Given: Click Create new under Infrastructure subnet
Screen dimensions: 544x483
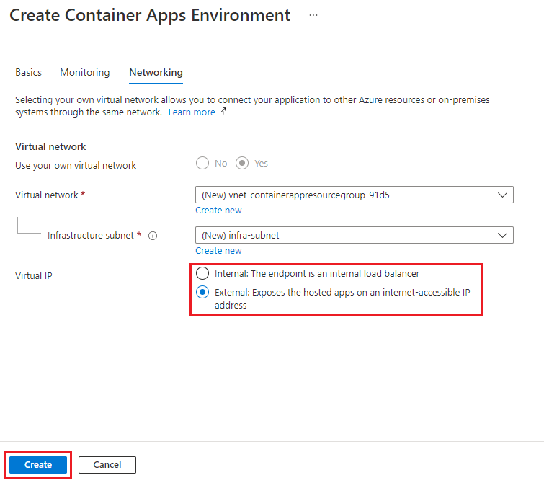Looking at the screenshot, I should pos(218,251).
